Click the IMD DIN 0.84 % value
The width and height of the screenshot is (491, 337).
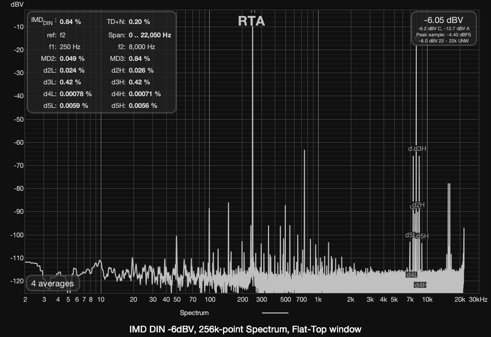click(71, 22)
